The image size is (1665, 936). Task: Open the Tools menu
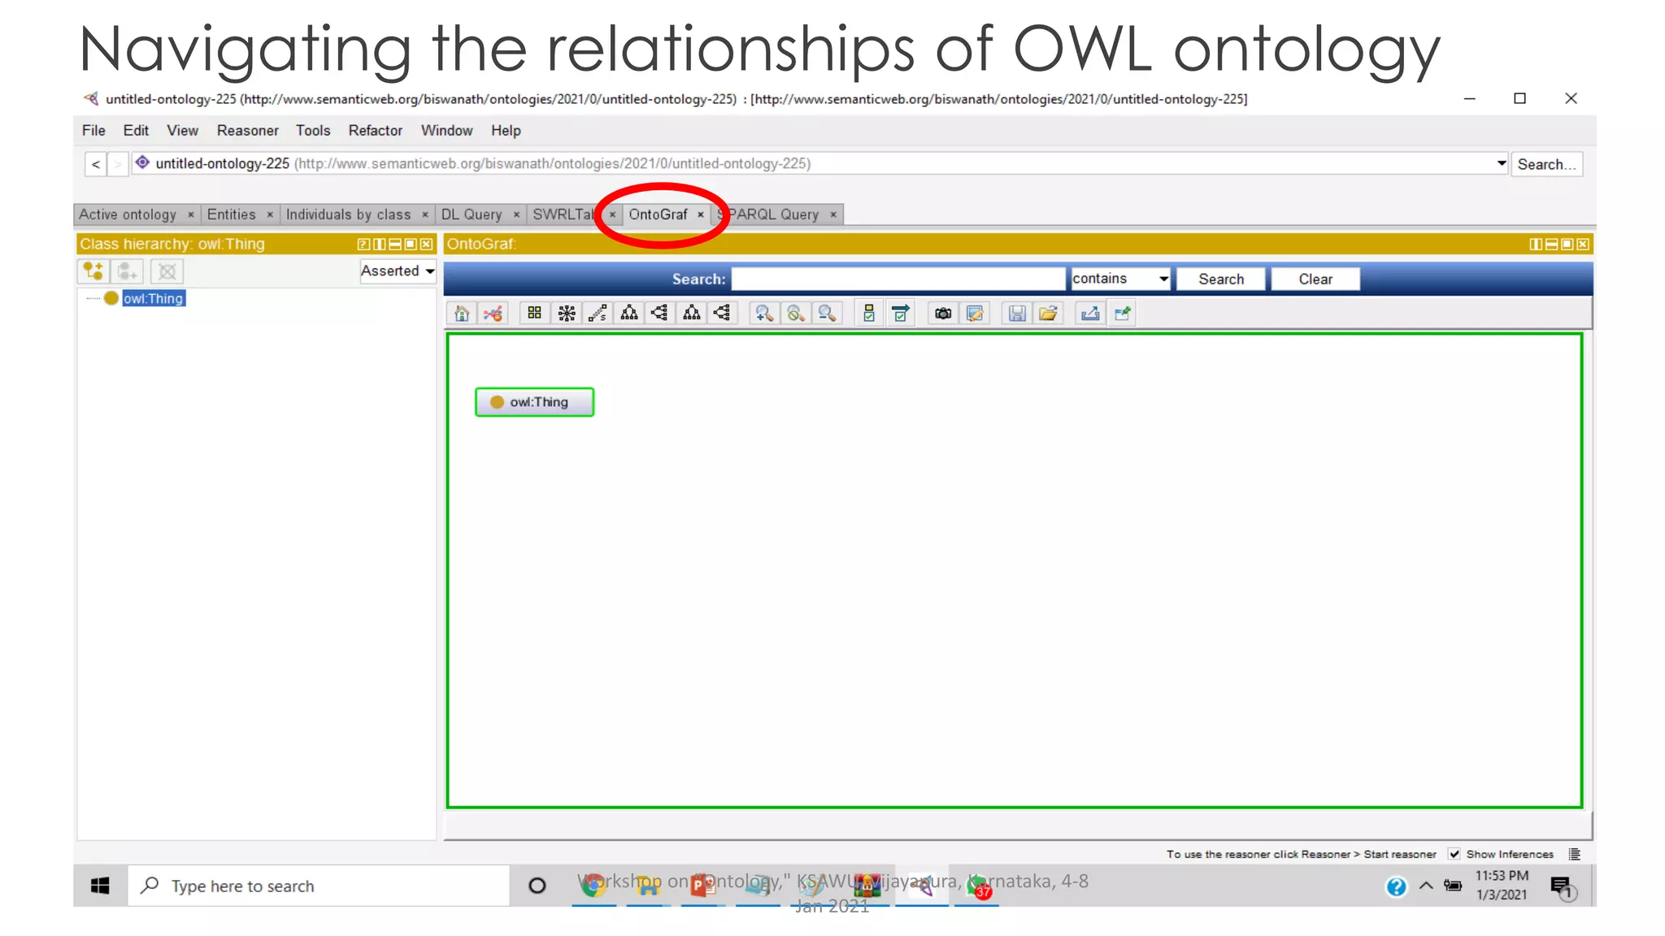click(x=313, y=131)
